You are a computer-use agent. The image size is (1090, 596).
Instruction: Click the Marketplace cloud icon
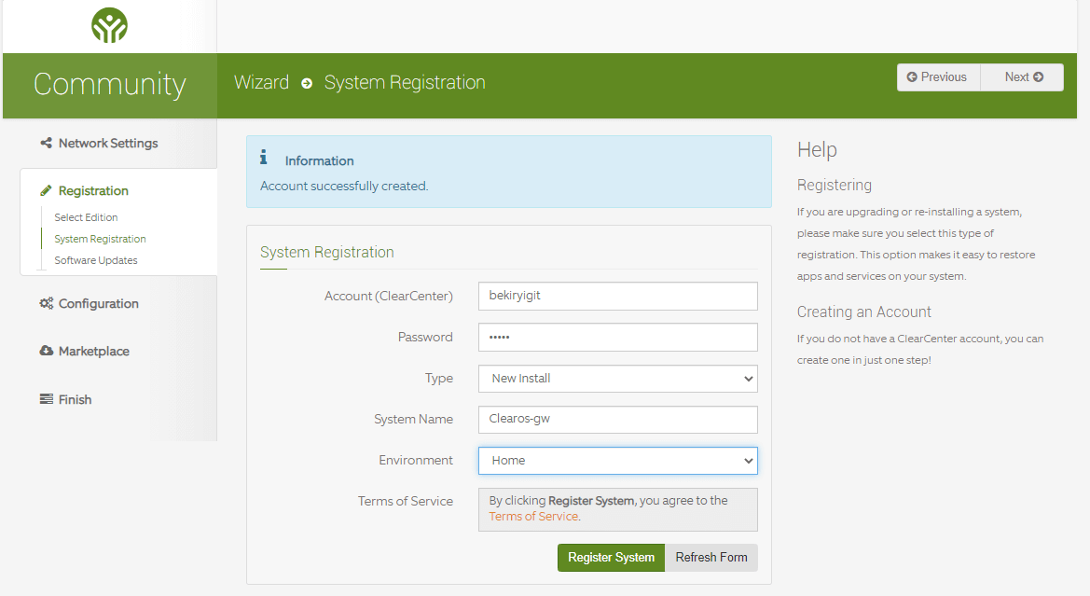coord(46,351)
